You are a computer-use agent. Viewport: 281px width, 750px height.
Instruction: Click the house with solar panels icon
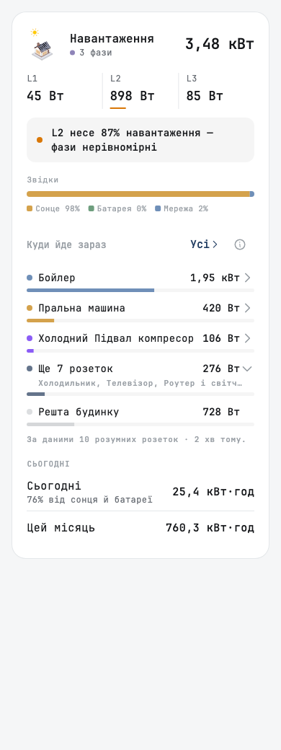(42, 49)
